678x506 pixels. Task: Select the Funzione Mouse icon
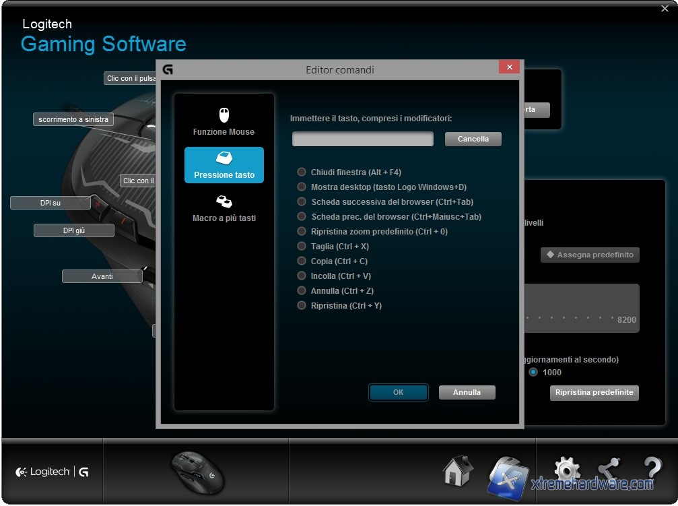point(224,115)
